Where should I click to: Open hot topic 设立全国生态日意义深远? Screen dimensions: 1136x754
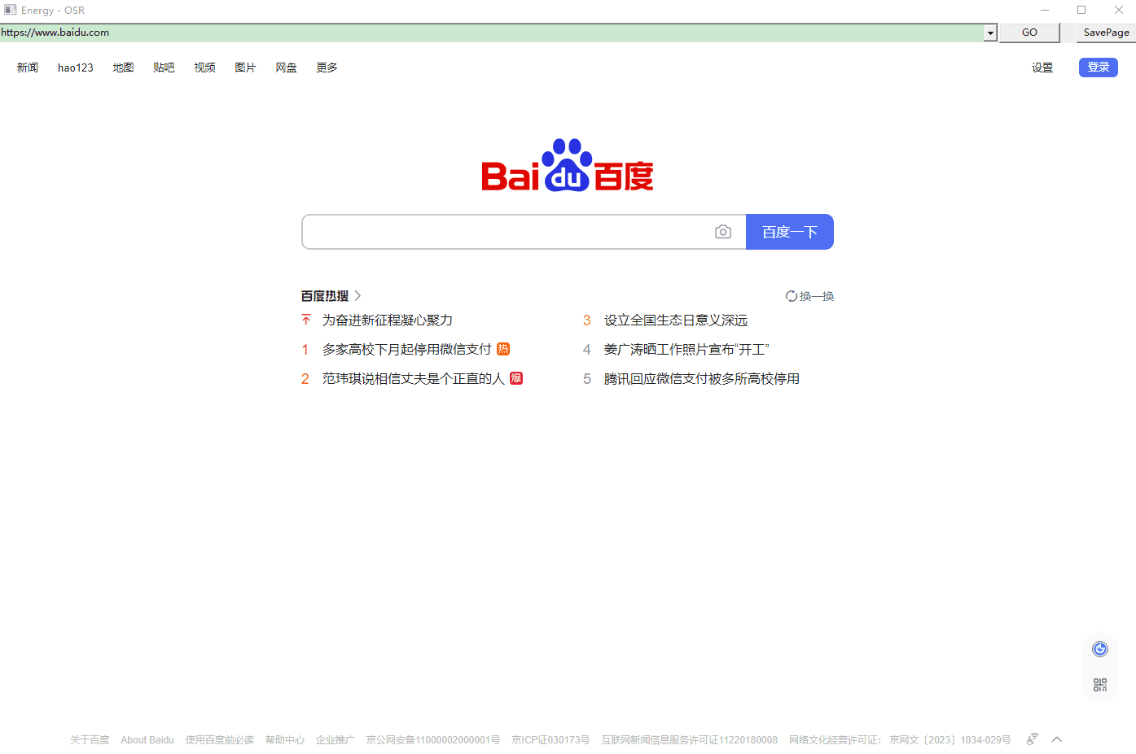click(675, 320)
